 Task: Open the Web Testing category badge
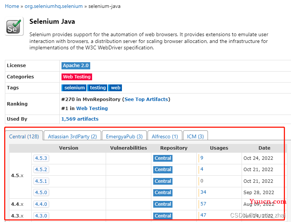pyautogui.click(x=77, y=77)
